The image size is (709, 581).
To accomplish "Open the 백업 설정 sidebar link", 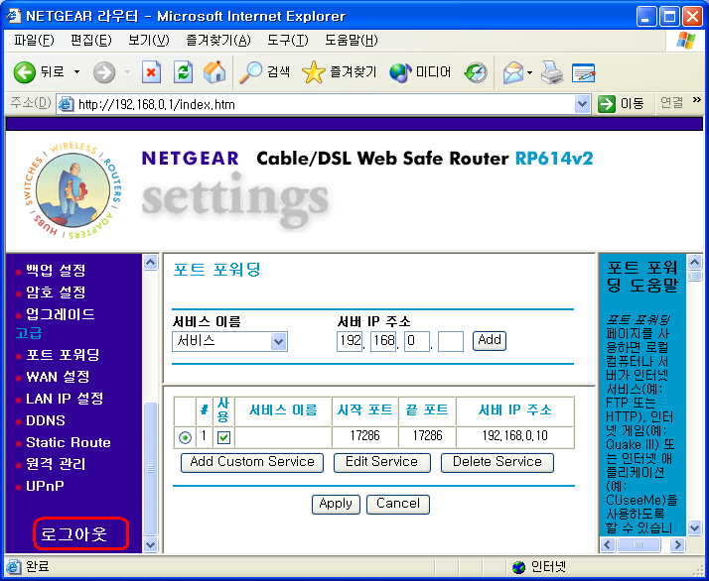I will coord(56,271).
